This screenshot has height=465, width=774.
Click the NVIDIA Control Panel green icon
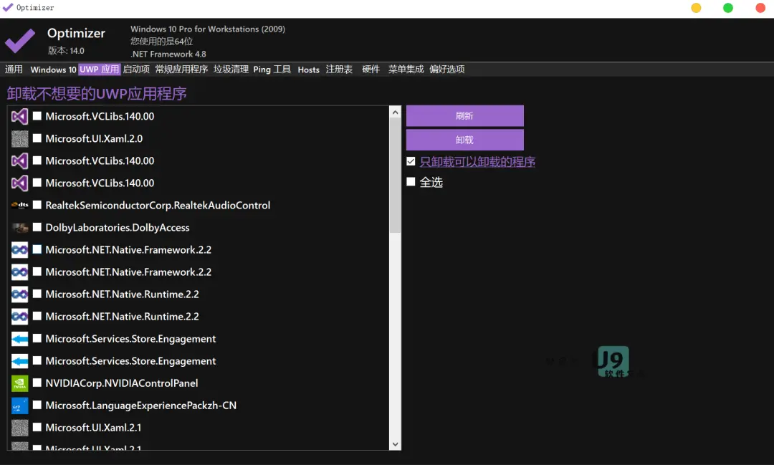click(x=20, y=383)
